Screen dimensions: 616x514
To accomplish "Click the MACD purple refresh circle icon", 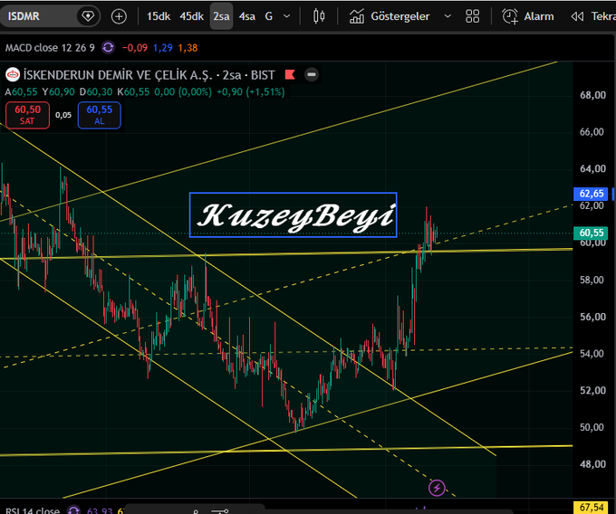I will pos(108,48).
